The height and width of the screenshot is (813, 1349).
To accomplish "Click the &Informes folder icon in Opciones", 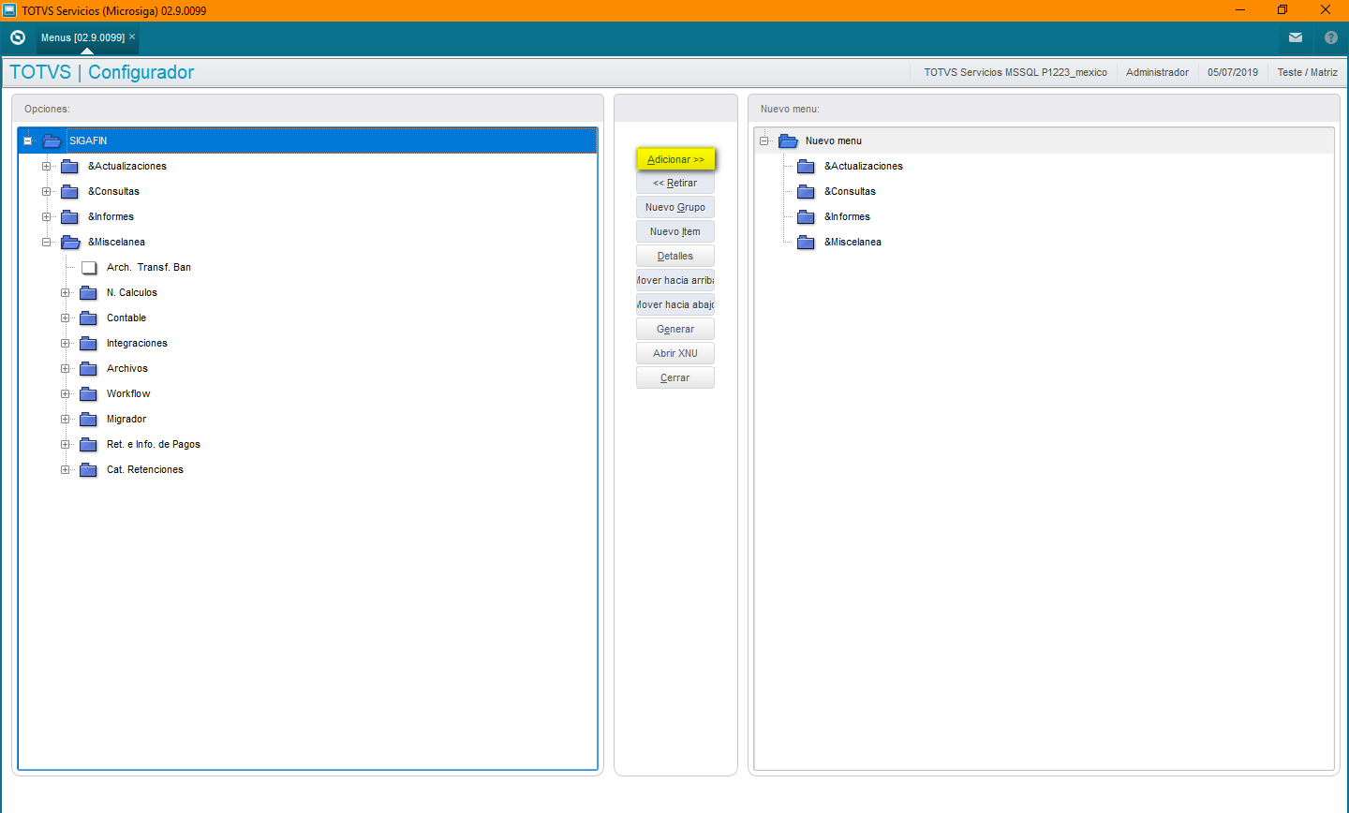I will [70, 216].
